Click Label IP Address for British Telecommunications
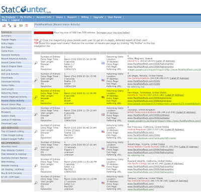Image resolution: width=201 pixels, height=192 pixels. pos(186,112)
